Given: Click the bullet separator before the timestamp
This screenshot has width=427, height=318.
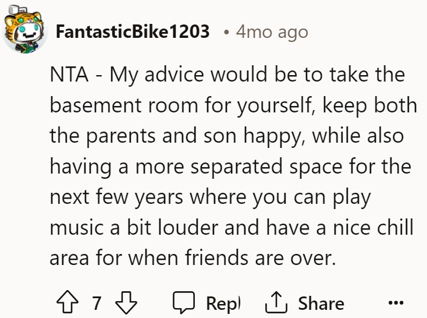Looking at the screenshot, I should (226, 33).
